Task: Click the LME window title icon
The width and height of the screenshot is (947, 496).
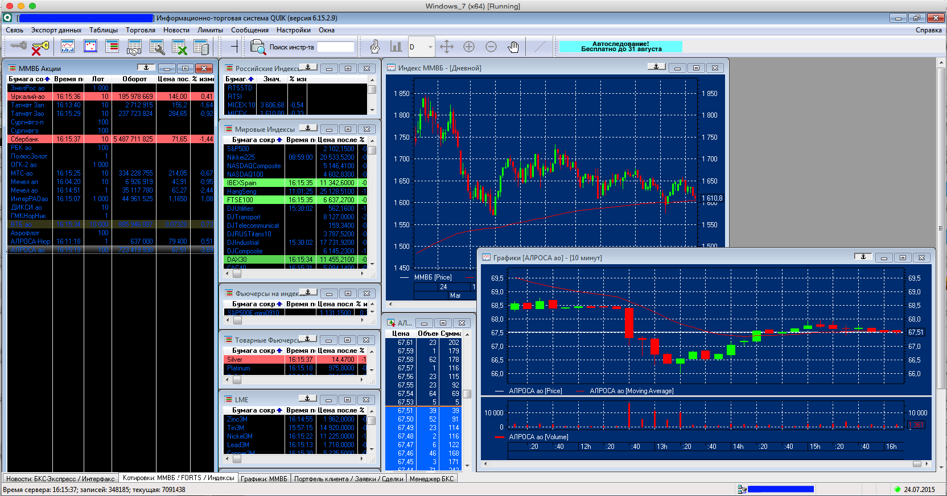Action: pyautogui.click(x=228, y=399)
